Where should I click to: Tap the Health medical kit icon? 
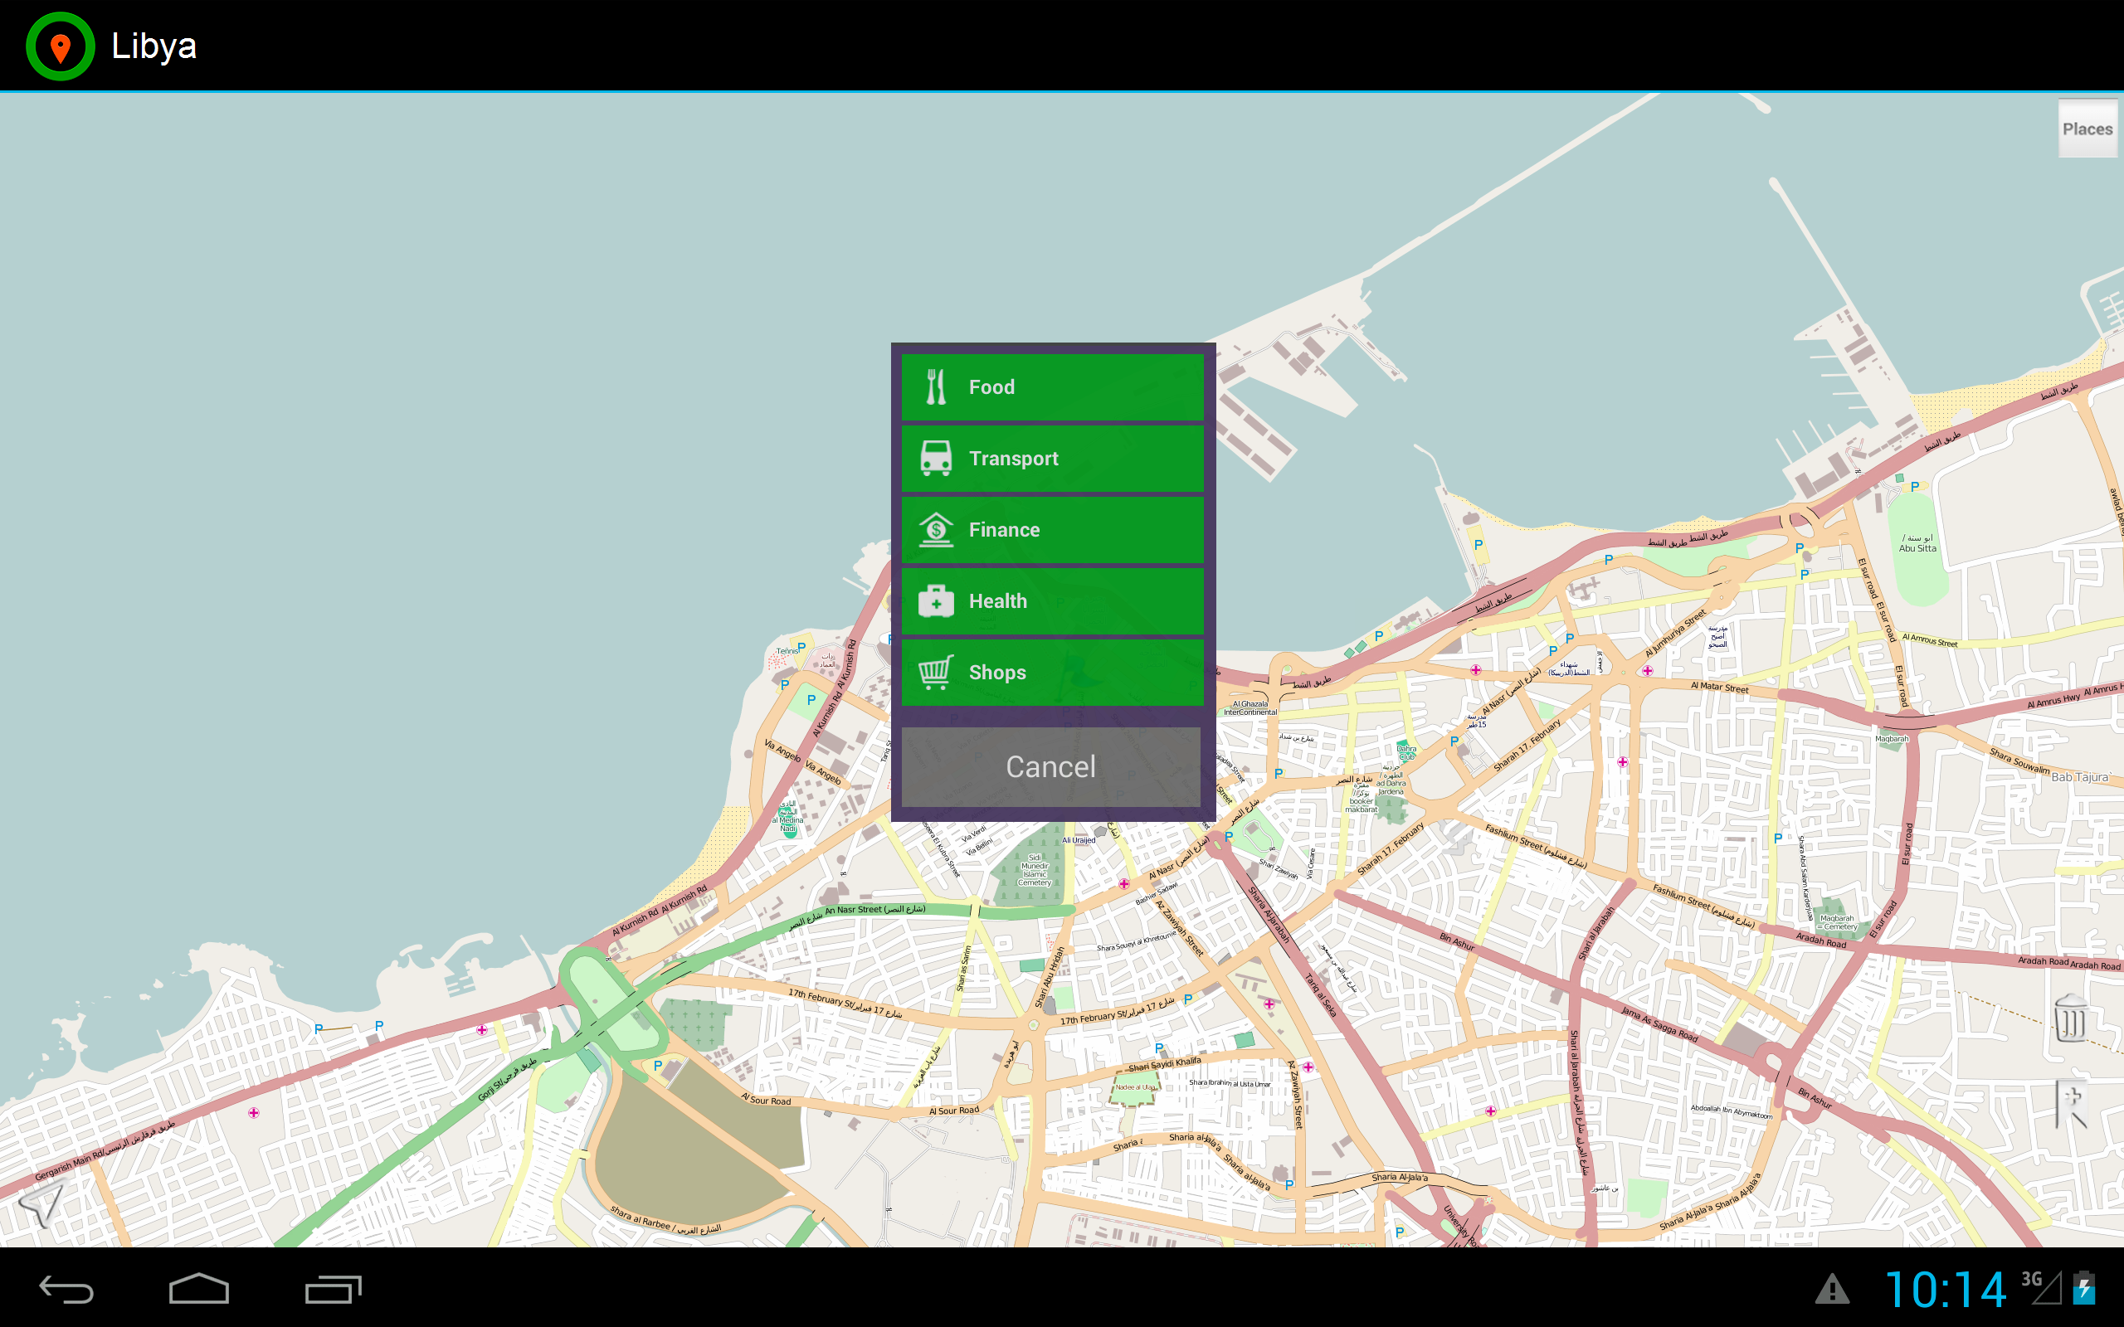pos(936,600)
